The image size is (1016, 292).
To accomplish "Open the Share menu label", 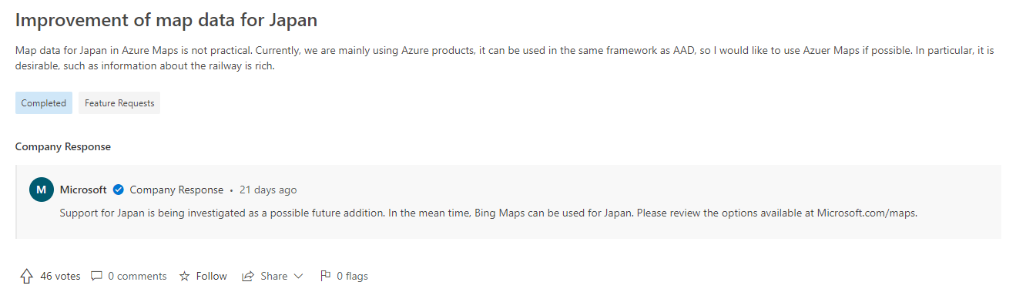I will [273, 276].
